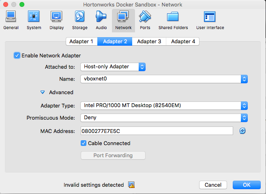Viewport: 266px width, 194px height.
Task: Open the Shared Folders section
Action: coord(173,20)
